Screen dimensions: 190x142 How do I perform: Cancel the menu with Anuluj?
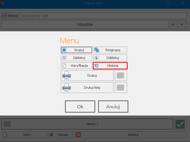point(113,106)
